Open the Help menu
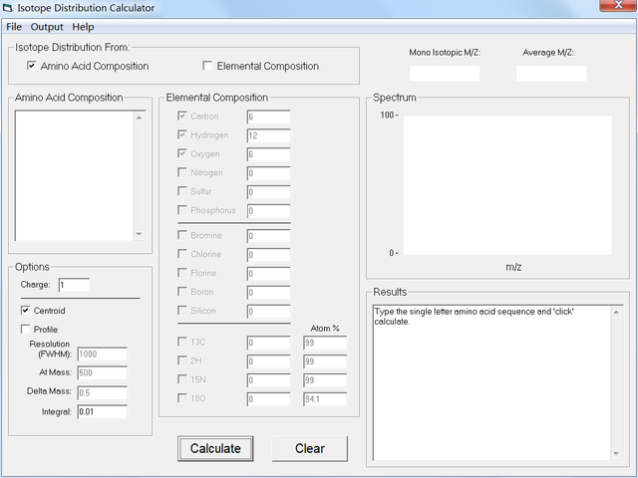Screen dimensions: 638x478 coord(84,27)
